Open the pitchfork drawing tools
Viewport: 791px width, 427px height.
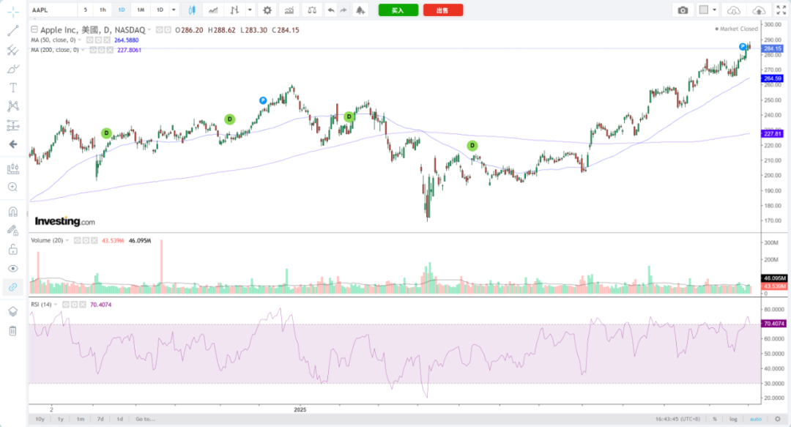[13, 50]
